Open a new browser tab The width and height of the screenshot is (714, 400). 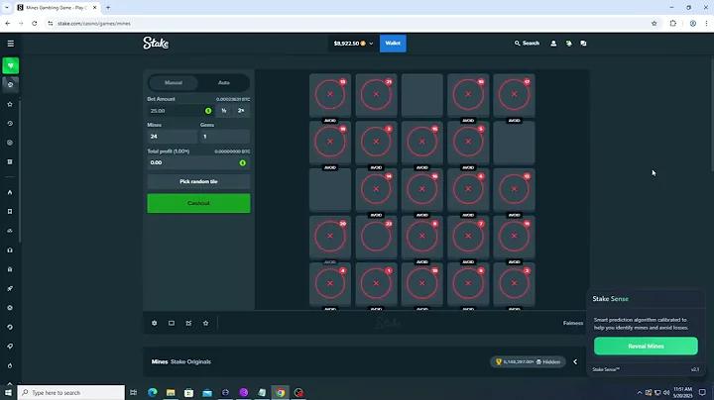tap(108, 8)
